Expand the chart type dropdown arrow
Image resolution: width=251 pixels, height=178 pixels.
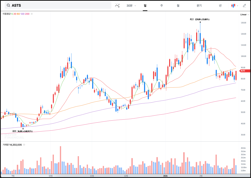coord(237,6)
